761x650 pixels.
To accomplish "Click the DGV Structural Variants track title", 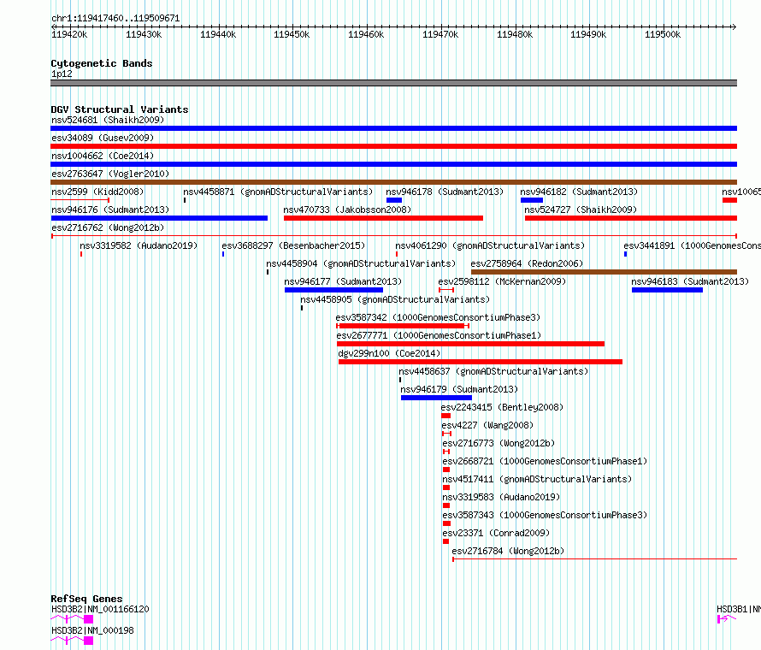I will point(120,109).
